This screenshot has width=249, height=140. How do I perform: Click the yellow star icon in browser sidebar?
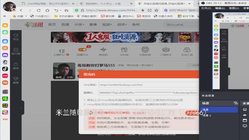(x=5, y=25)
